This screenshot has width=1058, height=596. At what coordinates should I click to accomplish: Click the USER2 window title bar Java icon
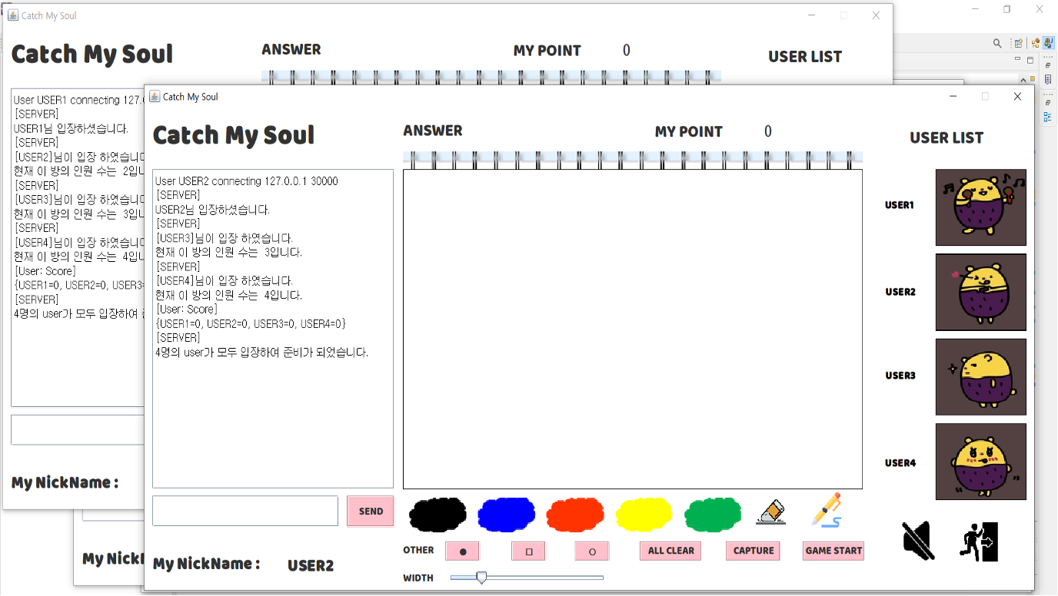coord(155,96)
